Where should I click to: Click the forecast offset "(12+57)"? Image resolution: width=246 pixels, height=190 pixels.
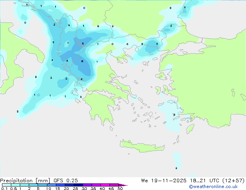pos(234,181)
